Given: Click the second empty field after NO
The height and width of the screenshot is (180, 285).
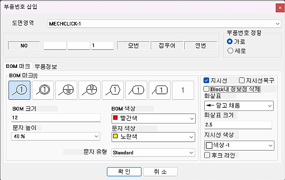Looking at the screenshot, I should pos(79,46).
